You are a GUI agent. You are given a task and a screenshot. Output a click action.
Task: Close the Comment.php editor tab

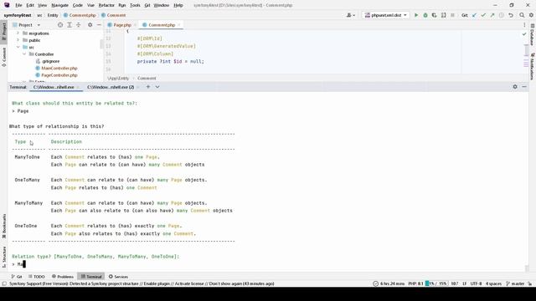click(x=178, y=25)
